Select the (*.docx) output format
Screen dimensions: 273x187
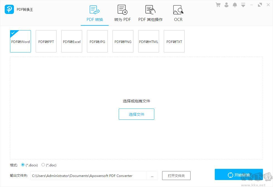point(23,165)
